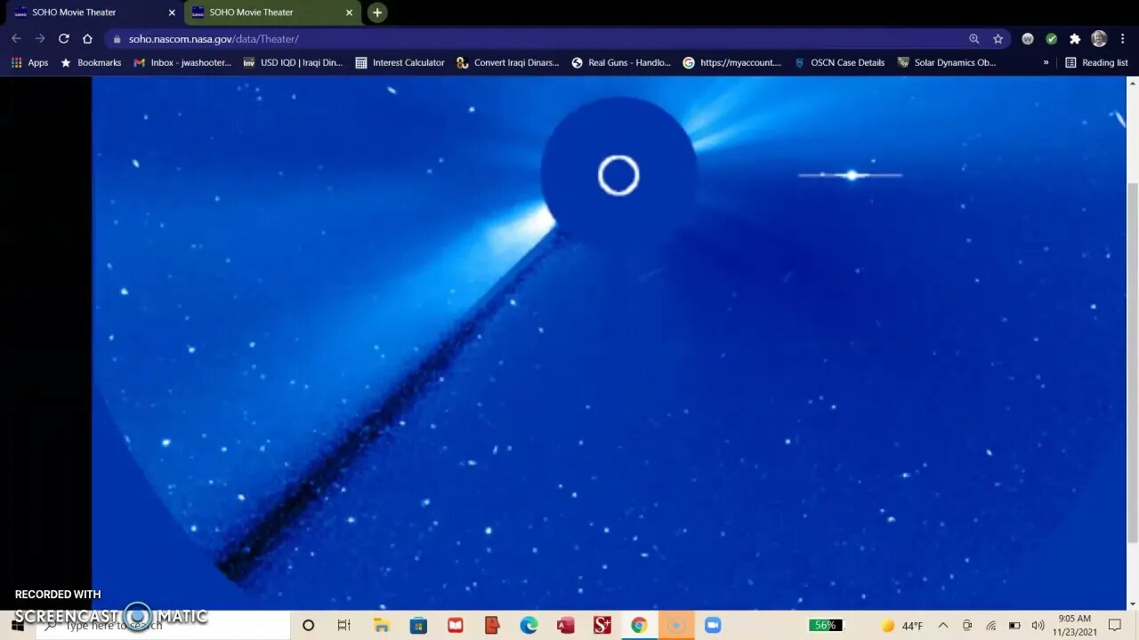This screenshot has width=1139, height=640.
Task: Switch to the second SOHO Movie Theater tab
Action: tap(271, 12)
